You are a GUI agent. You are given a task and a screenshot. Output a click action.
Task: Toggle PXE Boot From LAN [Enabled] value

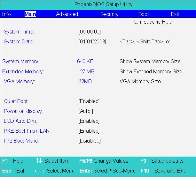point(89,131)
